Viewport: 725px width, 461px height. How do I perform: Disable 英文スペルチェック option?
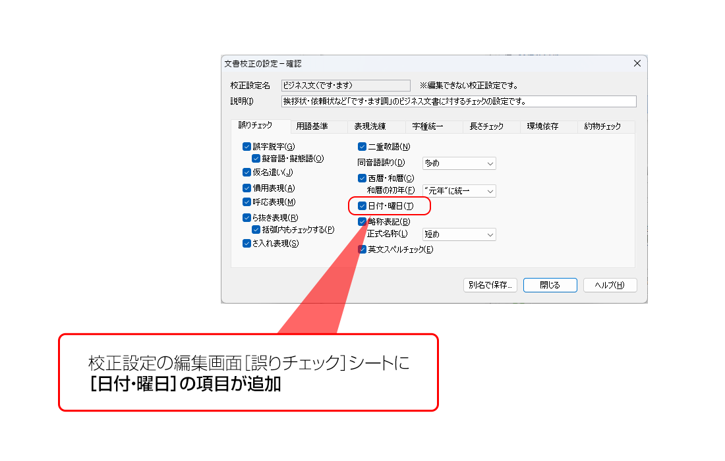(362, 250)
